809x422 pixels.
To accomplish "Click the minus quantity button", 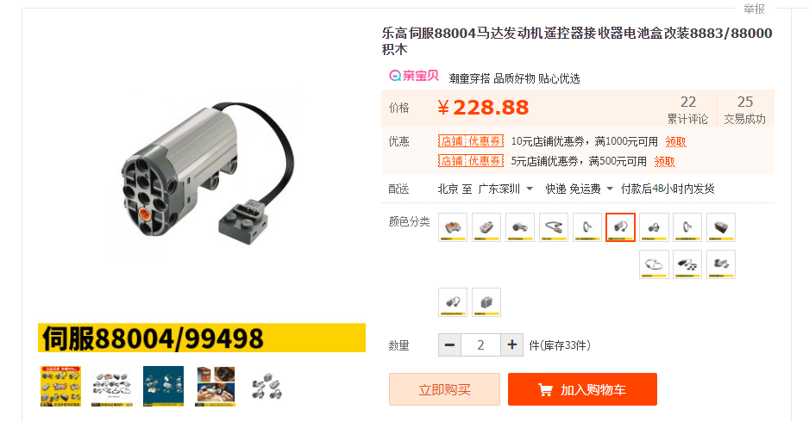I will (449, 344).
